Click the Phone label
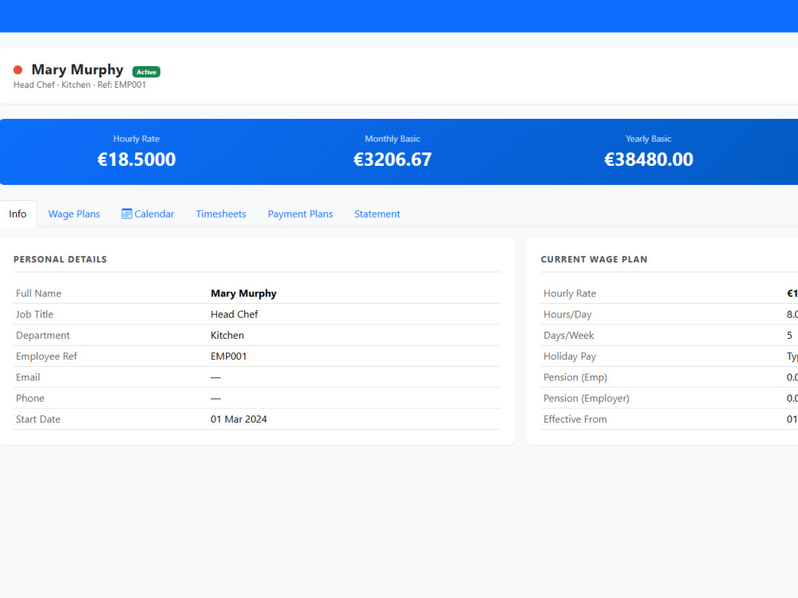This screenshot has height=598, width=798. coord(30,398)
